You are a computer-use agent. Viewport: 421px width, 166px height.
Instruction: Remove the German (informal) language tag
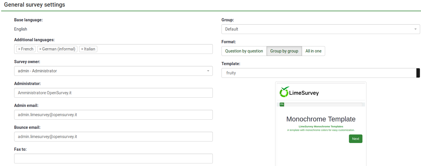coord(40,49)
